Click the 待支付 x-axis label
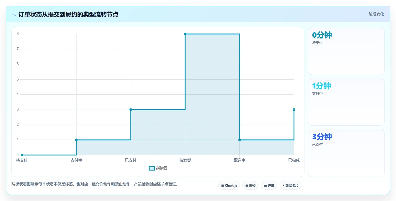 click(22, 160)
